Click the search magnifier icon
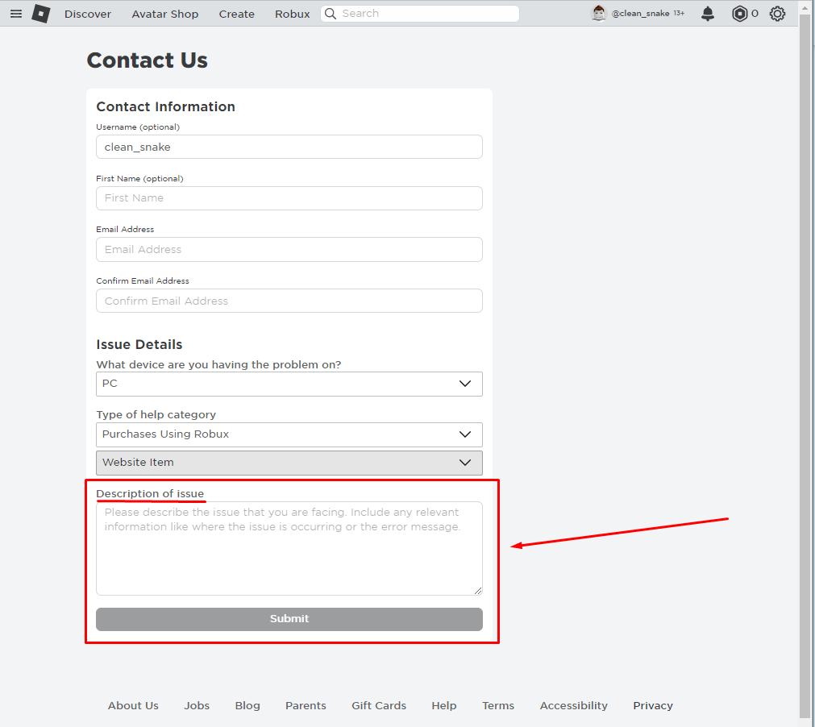The height and width of the screenshot is (727, 815). (x=331, y=14)
